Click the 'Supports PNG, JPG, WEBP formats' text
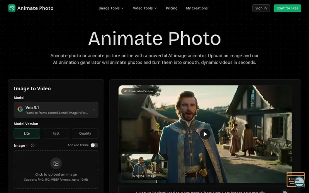The image size is (309, 193). tap(56, 179)
